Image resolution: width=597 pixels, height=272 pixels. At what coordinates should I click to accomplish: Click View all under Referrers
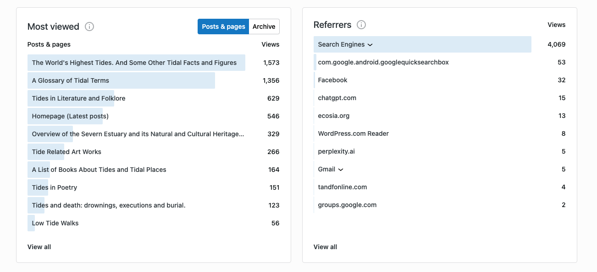click(x=325, y=247)
